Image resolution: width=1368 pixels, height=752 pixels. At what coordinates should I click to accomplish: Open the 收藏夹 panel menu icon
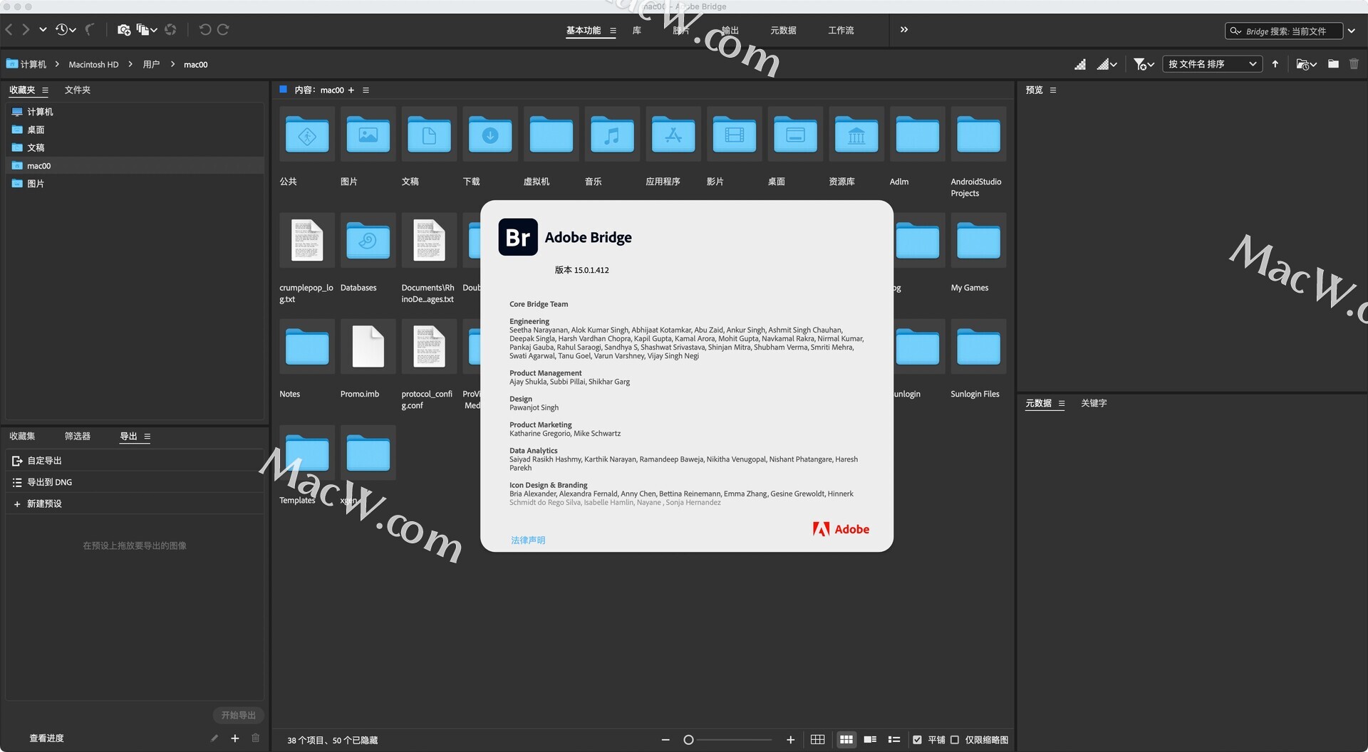tap(45, 90)
